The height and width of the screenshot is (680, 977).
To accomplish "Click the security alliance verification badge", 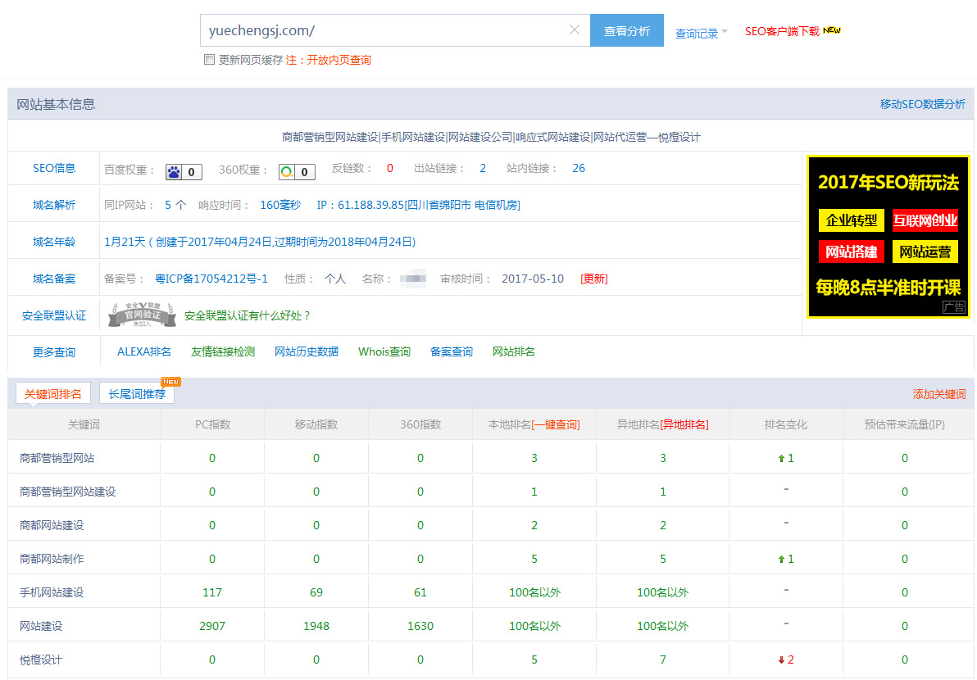I will [142, 315].
